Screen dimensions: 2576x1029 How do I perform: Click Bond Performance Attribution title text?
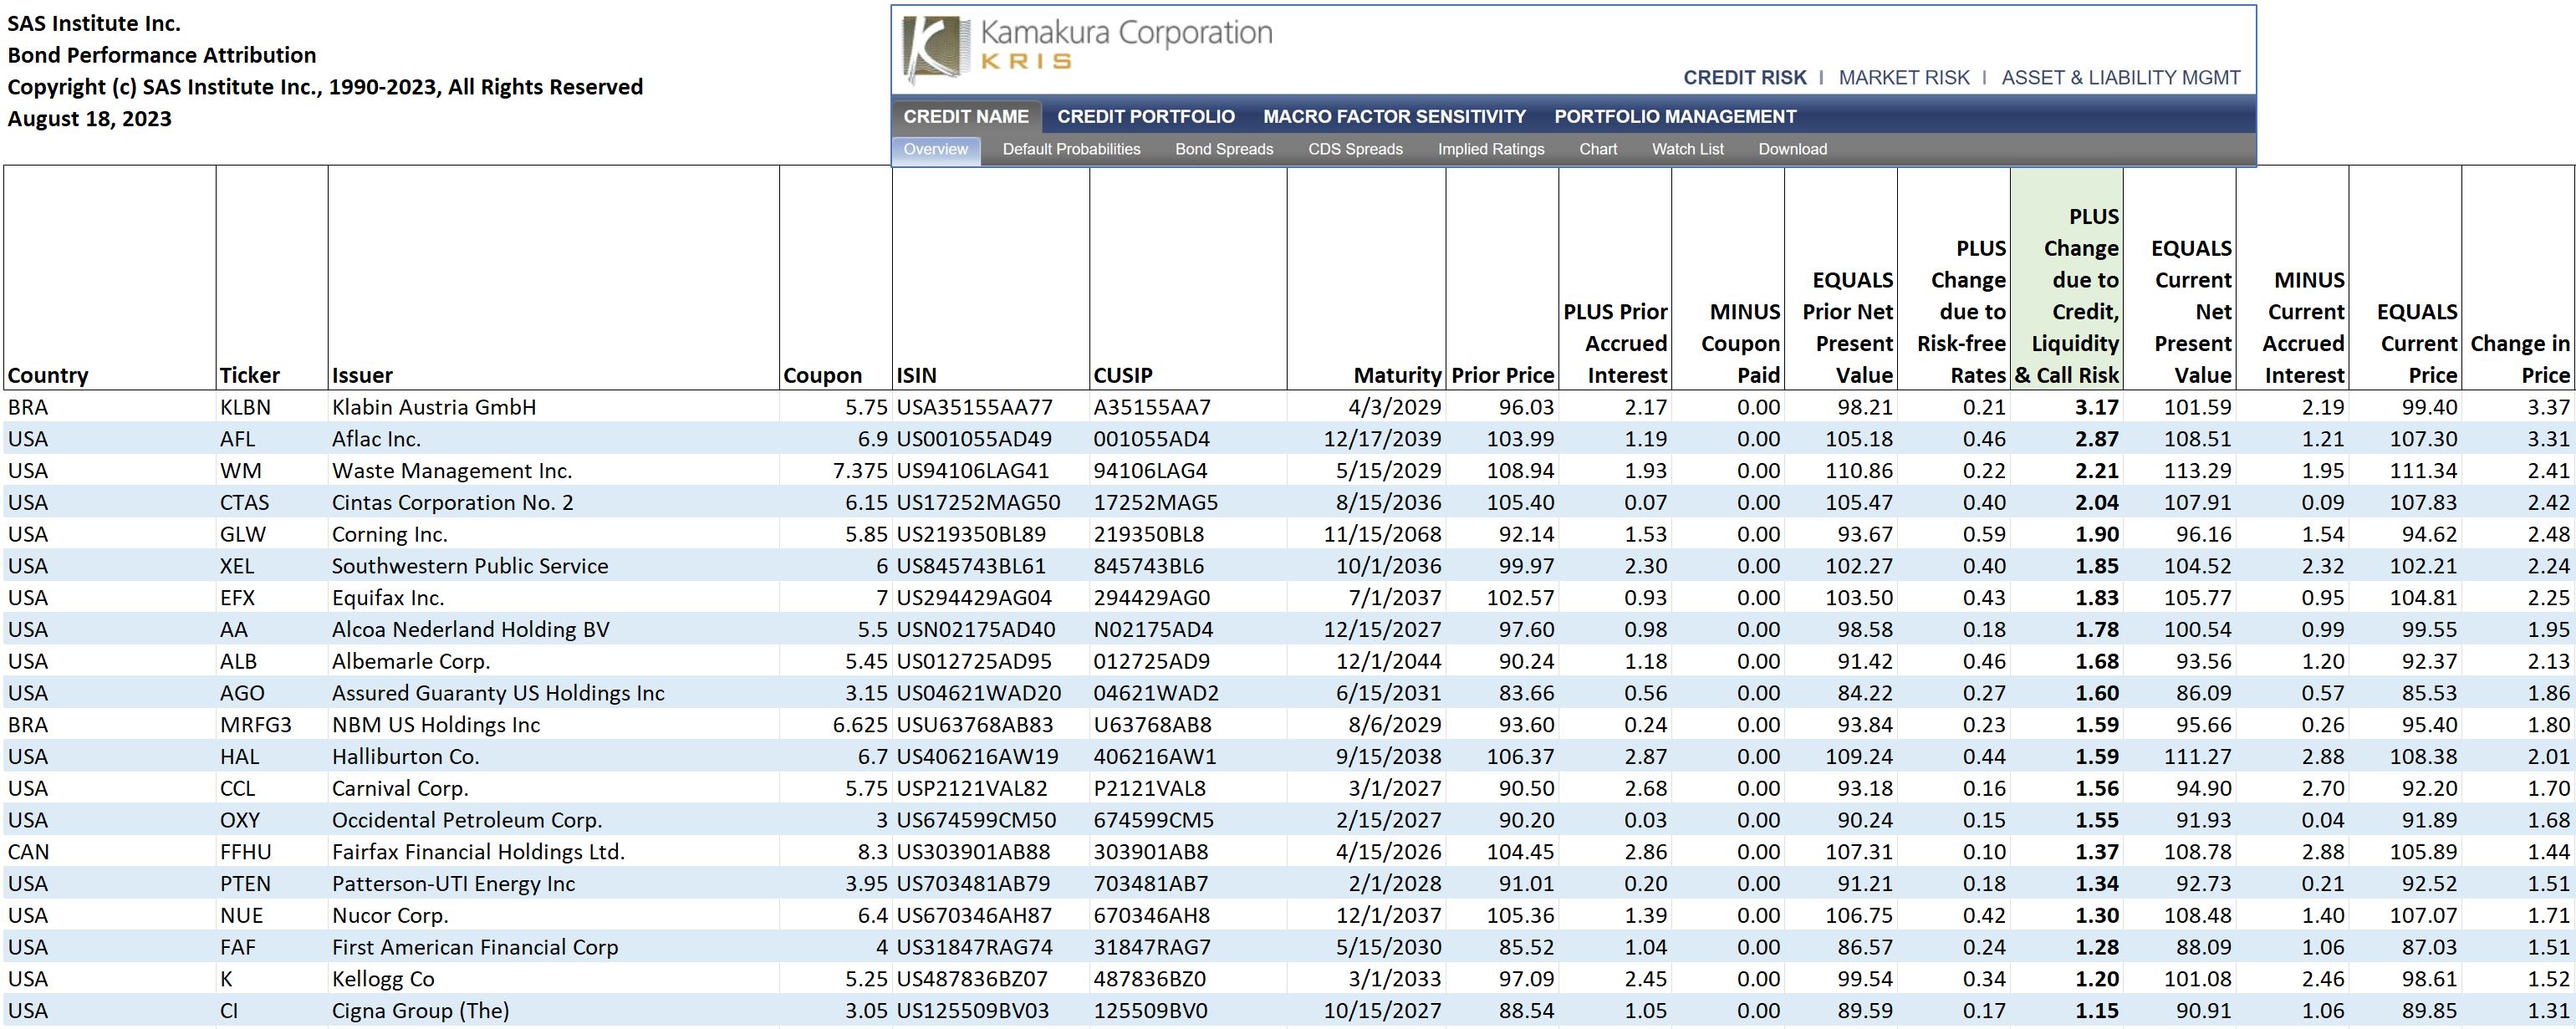click(x=162, y=55)
